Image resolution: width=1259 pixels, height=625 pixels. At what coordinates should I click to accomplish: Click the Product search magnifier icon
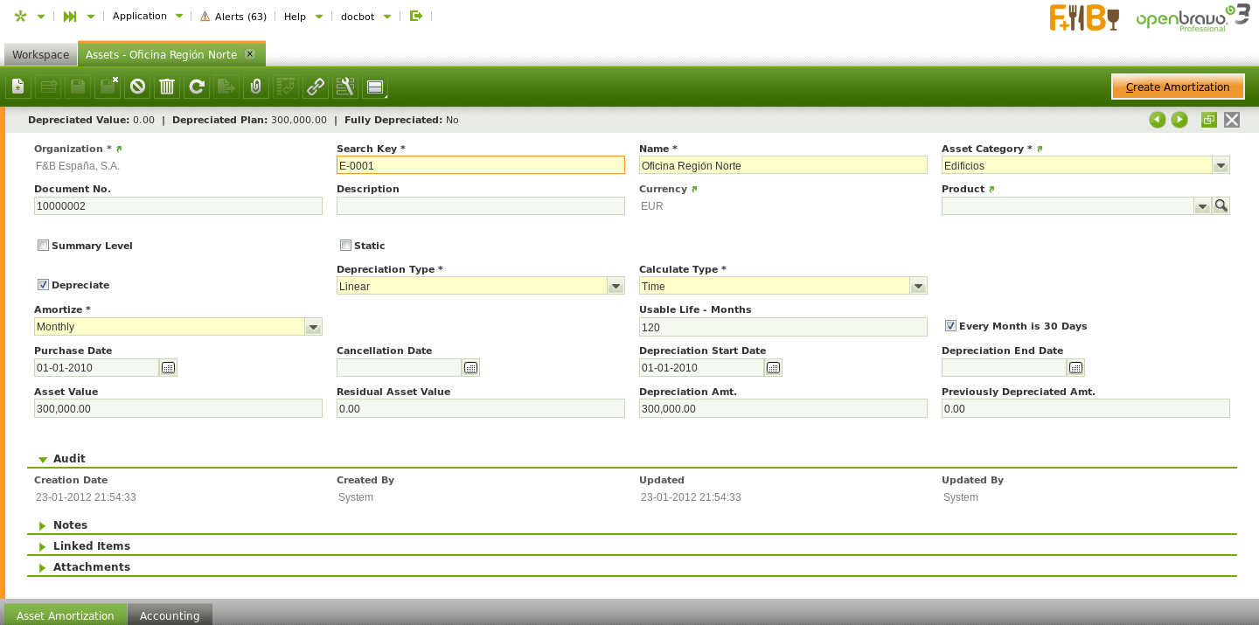tap(1221, 205)
